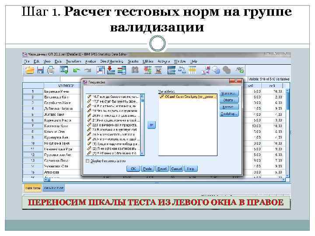Switch to the Variable View tab
The width and height of the screenshot is (315, 236).
(x=53, y=188)
